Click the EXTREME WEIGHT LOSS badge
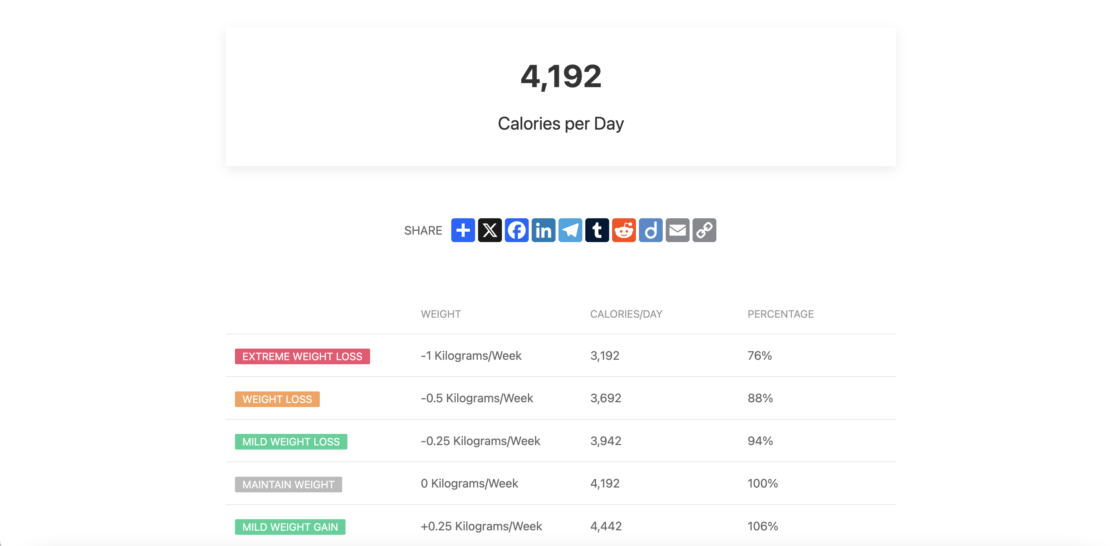This screenshot has width=1117, height=546. click(302, 356)
